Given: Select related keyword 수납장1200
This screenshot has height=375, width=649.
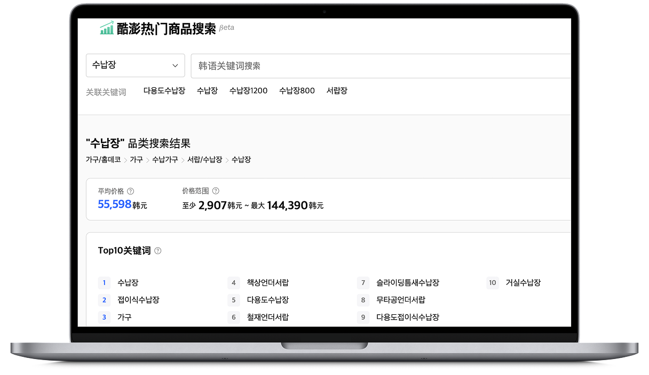Looking at the screenshot, I should pyautogui.click(x=248, y=91).
